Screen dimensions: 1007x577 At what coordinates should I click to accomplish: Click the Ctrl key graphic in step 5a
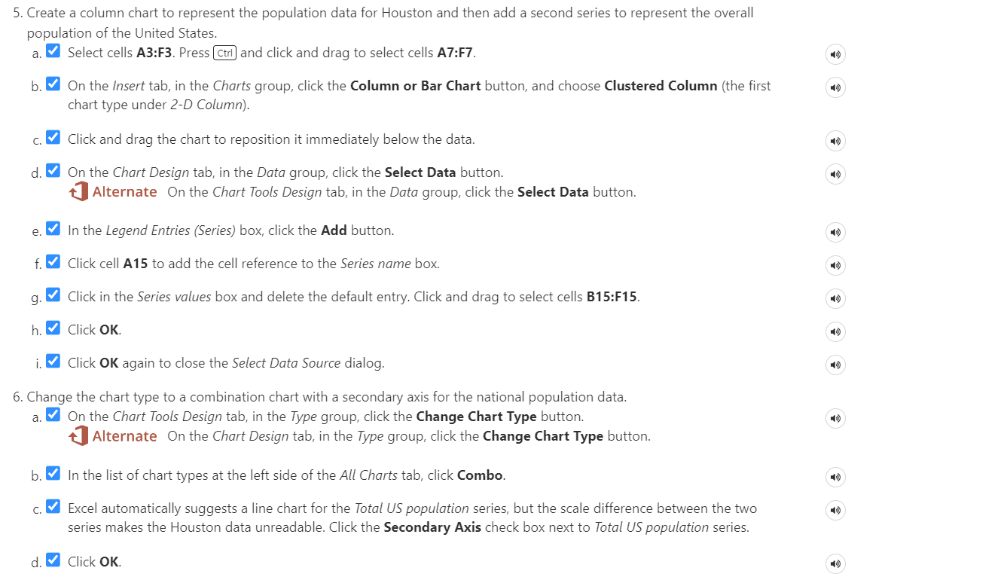click(x=223, y=53)
